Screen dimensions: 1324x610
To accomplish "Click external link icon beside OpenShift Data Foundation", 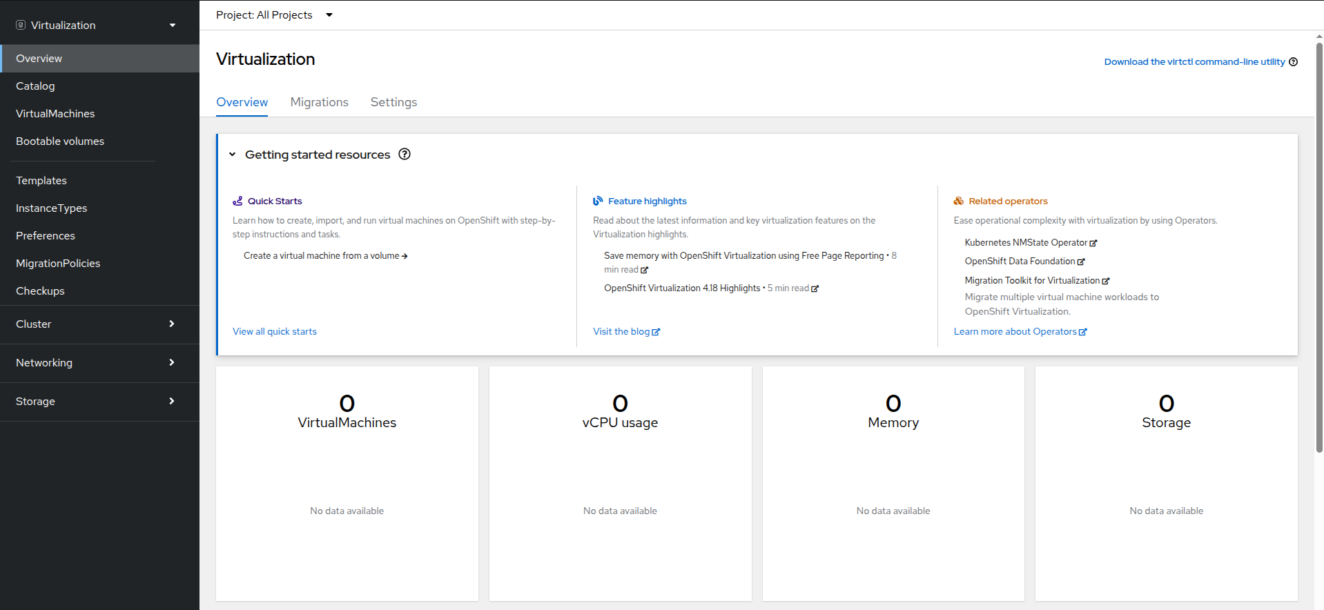I will (1081, 262).
